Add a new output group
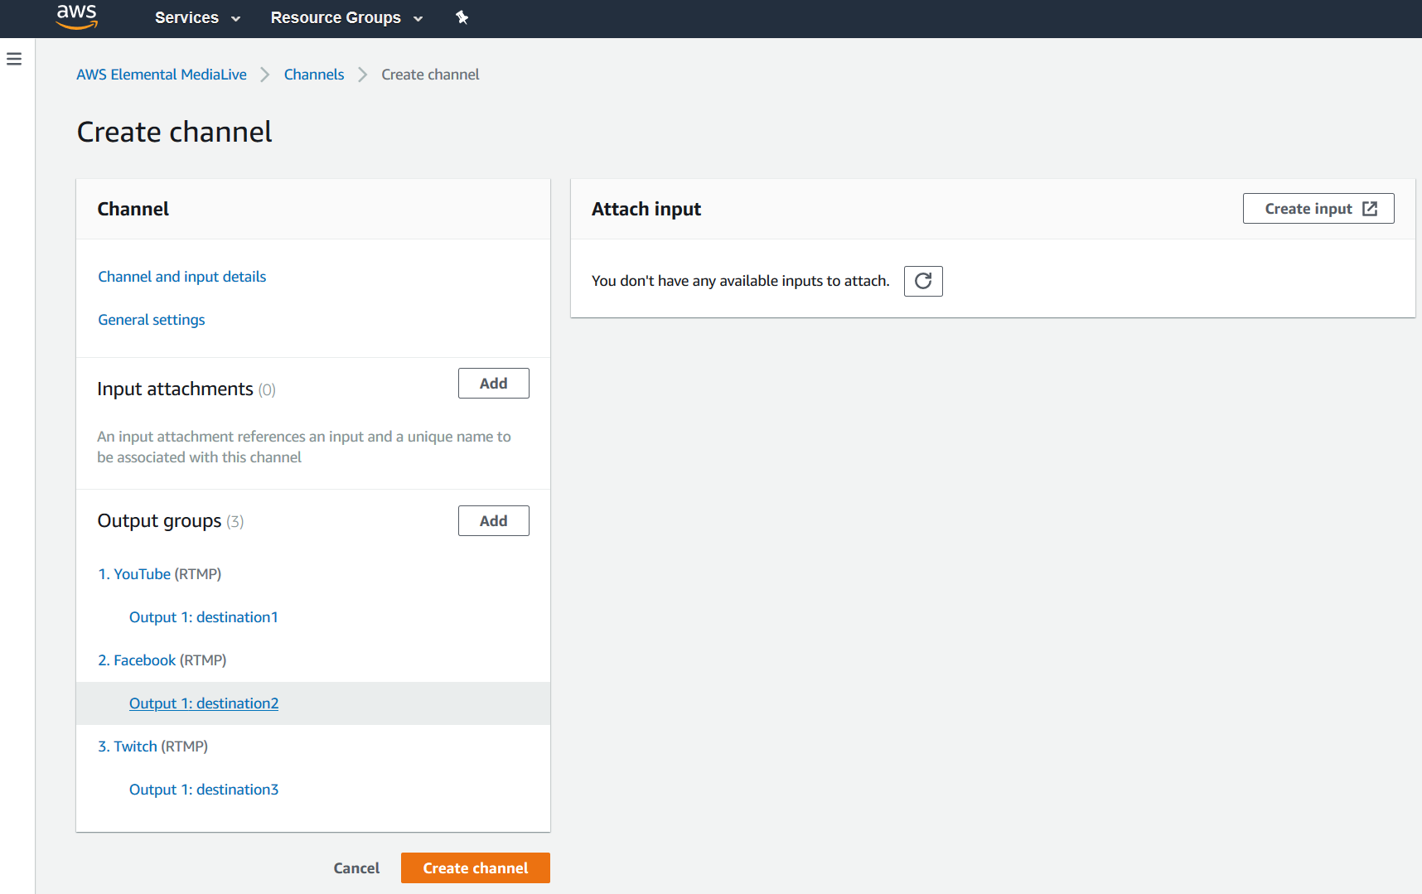 [494, 521]
